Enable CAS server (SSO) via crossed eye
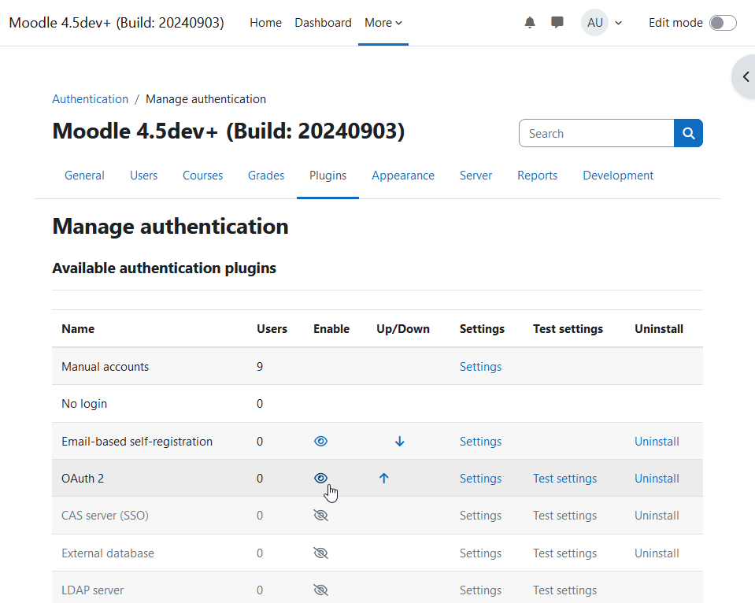The width and height of the screenshot is (755, 603). pos(320,516)
